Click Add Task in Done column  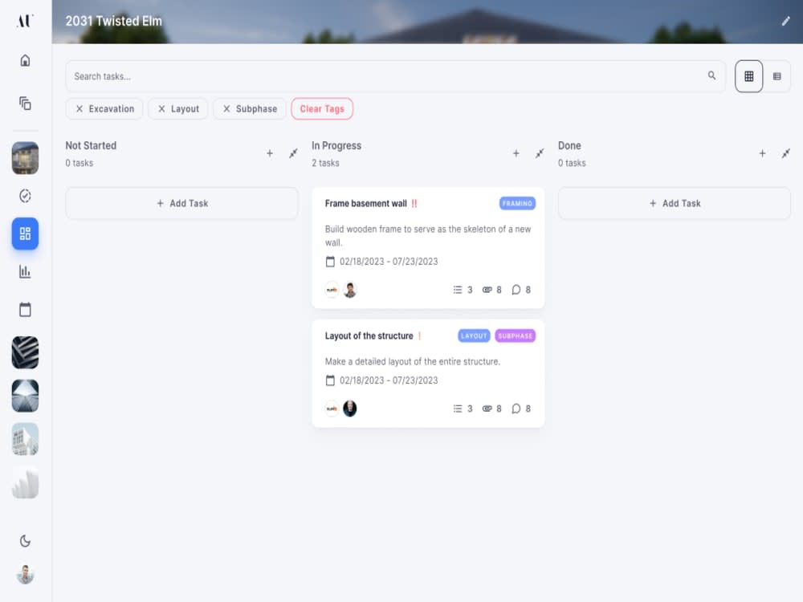pos(675,203)
